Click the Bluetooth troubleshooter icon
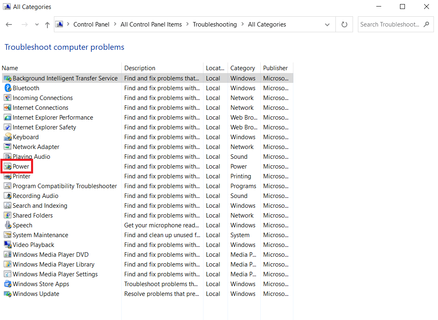The image size is (438, 320). (7, 88)
